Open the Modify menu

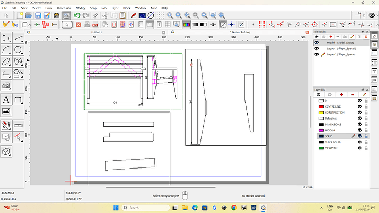pyautogui.click(x=80, y=8)
